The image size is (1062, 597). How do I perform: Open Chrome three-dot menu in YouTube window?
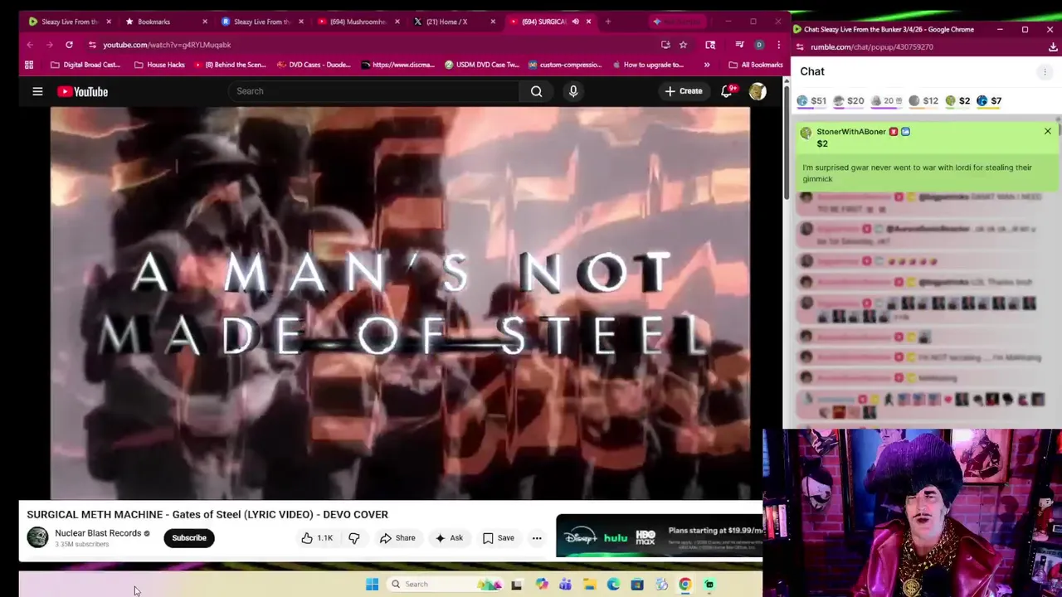click(778, 45)
